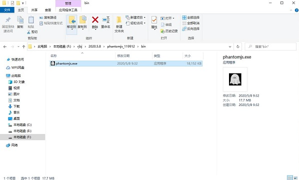Open Easy access (轻松访问) dropdown
This screenshot has height=180, width=299.
tap(135, 23)
